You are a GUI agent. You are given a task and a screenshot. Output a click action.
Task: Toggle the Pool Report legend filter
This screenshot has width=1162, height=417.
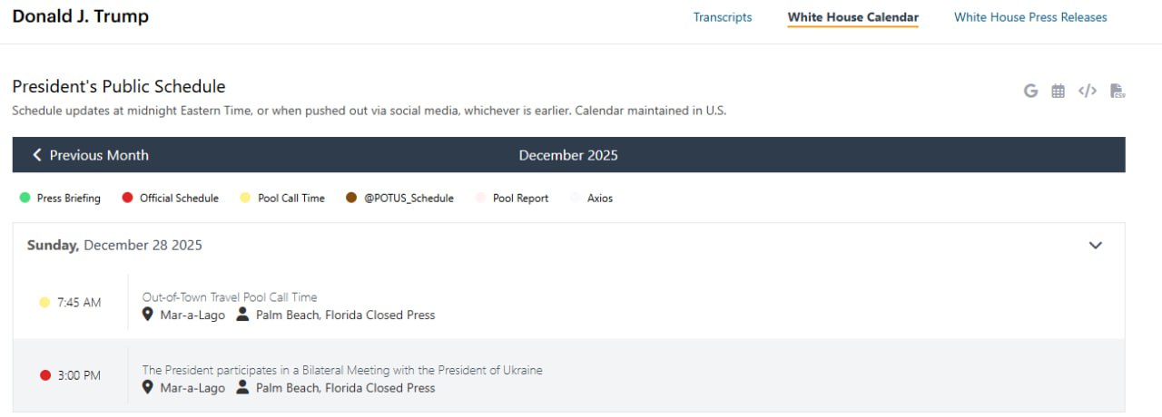(x=511, y=198)
